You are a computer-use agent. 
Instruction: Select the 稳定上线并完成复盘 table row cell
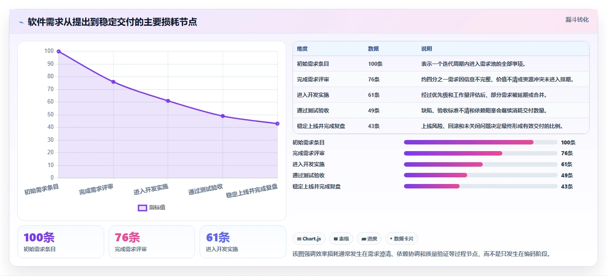[x=321, y=126]
